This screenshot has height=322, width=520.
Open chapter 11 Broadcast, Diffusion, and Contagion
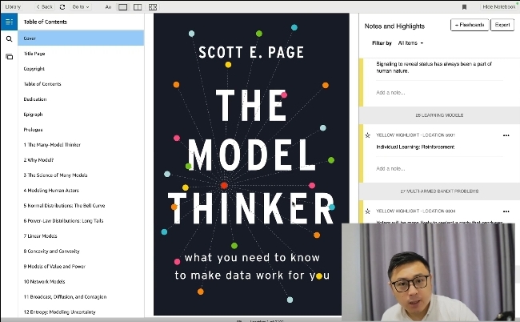(81, 297)
